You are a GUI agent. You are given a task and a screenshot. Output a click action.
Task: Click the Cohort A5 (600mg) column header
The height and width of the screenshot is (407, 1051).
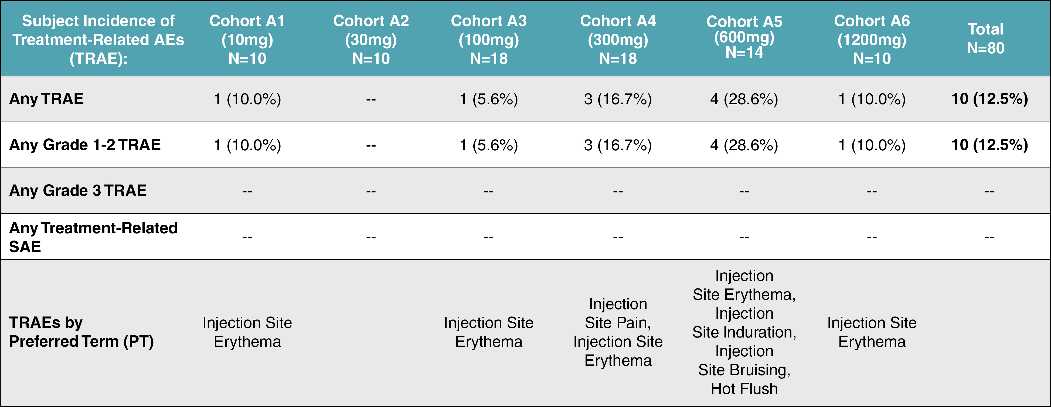tap(744, 37)
